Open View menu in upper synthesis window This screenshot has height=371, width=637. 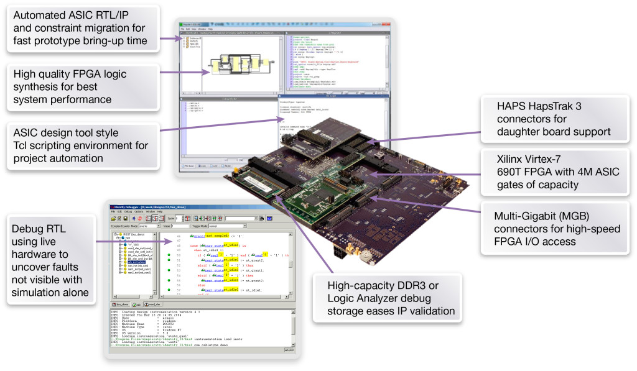(194, 29)
